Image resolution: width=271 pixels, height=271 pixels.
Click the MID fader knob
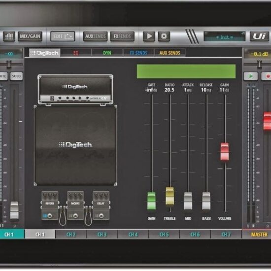tap(188, 201)
